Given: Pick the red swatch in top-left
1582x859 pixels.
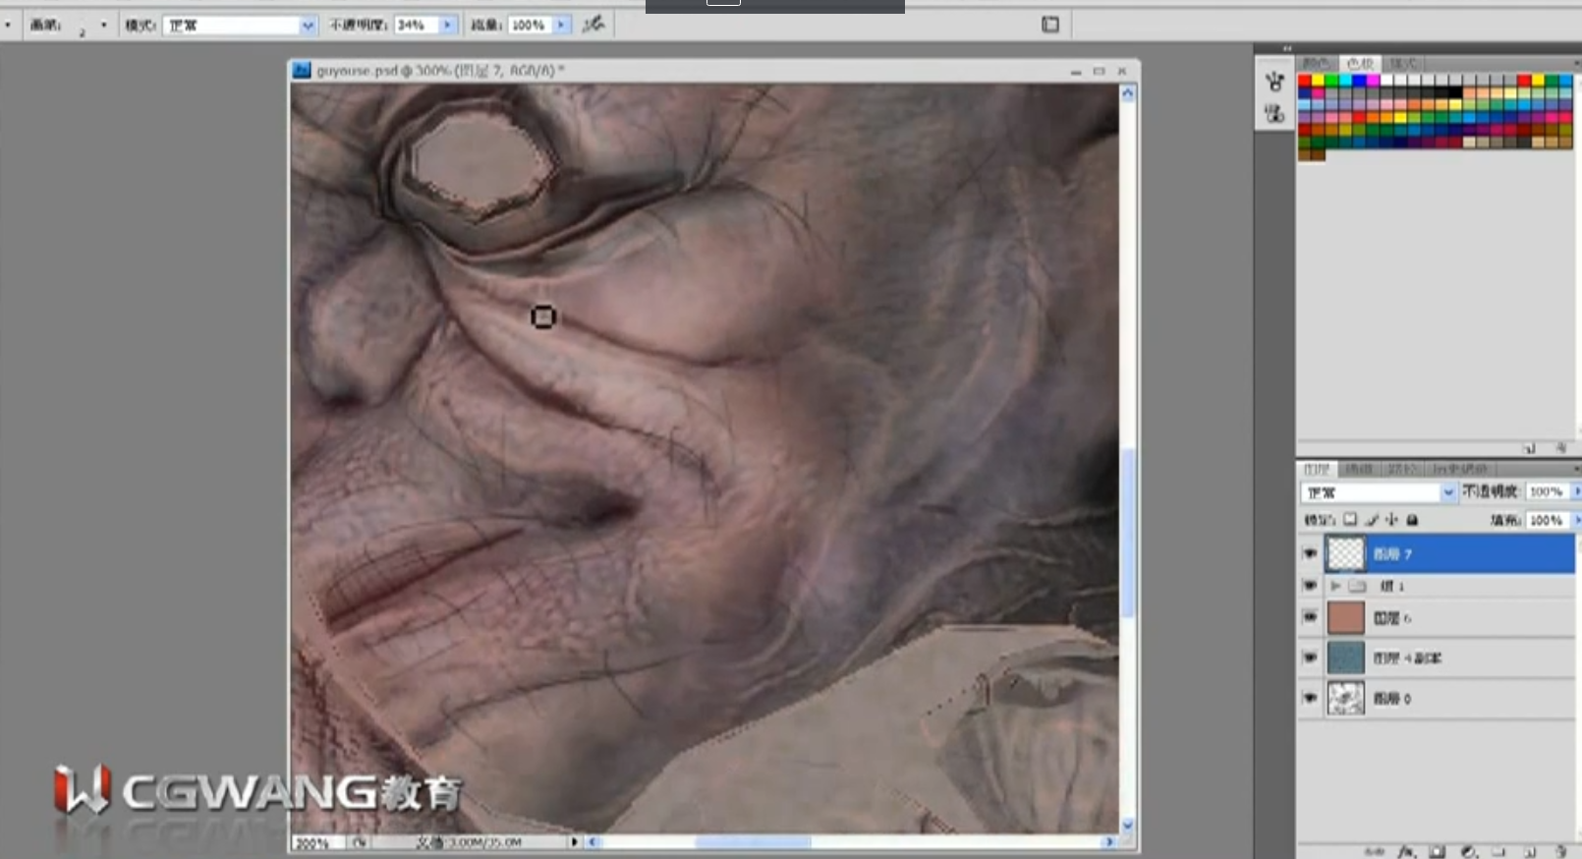Looking at the screenshot, I should coord(1304,81).
